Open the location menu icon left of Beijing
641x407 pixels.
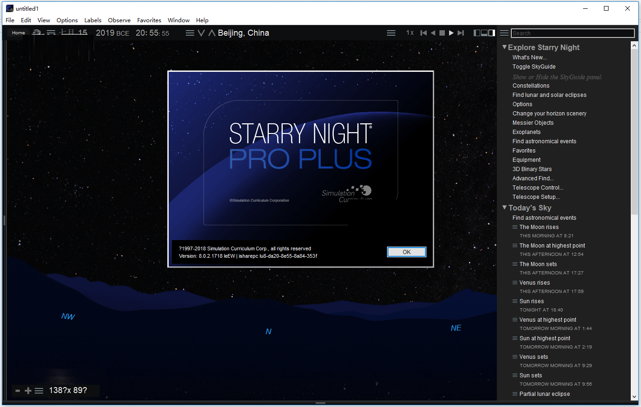pos(190,33)
